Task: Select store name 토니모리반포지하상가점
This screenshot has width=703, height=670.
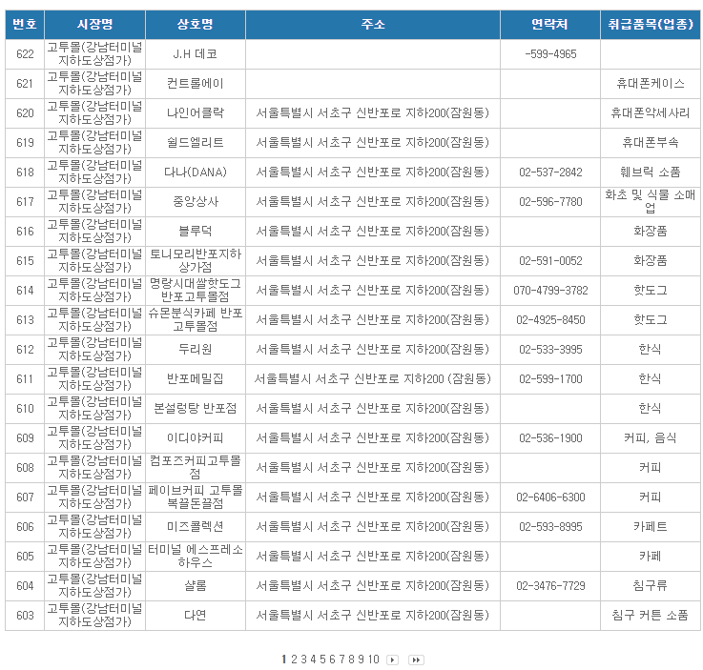Action: click(x=195, y=261)
